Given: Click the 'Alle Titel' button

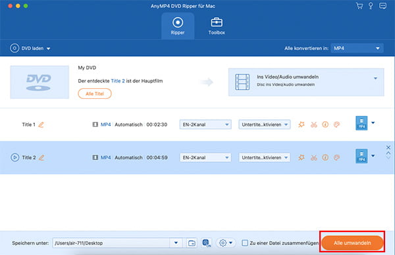Looking at the screenshot, I should click(95, 94).
